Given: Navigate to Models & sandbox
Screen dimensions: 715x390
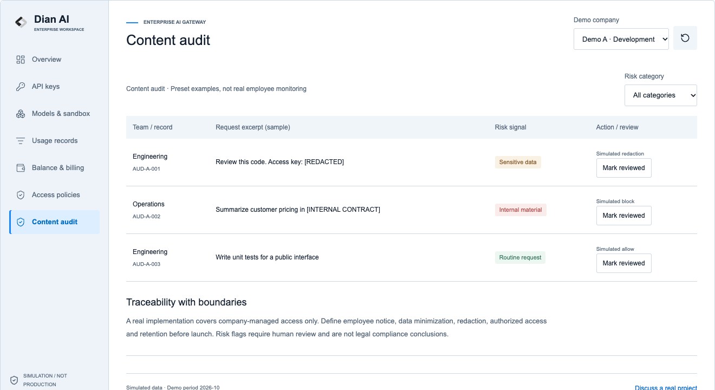Looking at the screenshot, I should [54, 114].
